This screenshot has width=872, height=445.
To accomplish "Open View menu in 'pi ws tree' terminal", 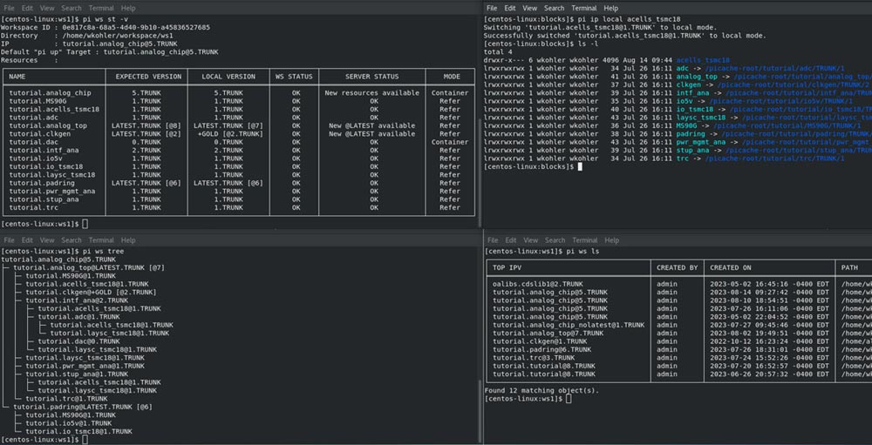I will pyautogui.click(x=47, y=240).
